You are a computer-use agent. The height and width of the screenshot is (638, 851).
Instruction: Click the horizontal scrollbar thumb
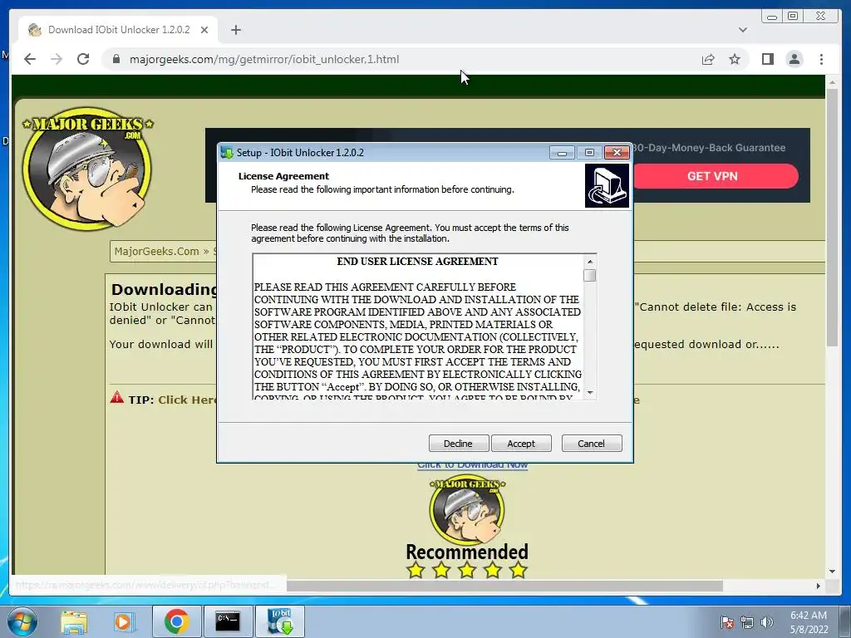point(504,586)
